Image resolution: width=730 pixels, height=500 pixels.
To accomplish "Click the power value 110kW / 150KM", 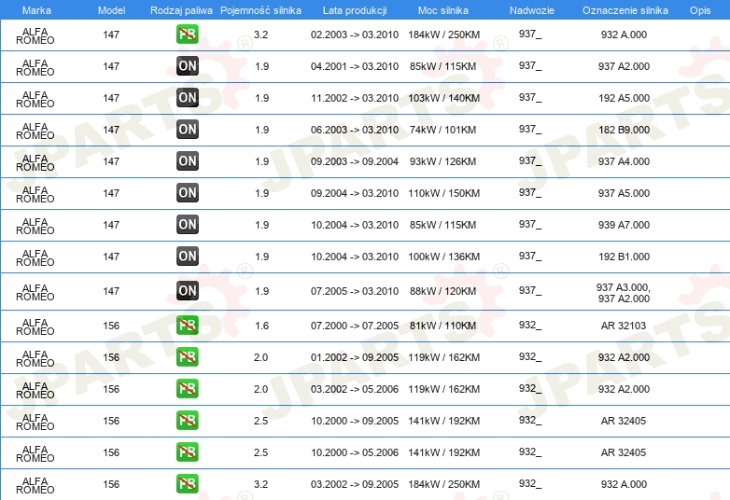I will coord(443,192).
